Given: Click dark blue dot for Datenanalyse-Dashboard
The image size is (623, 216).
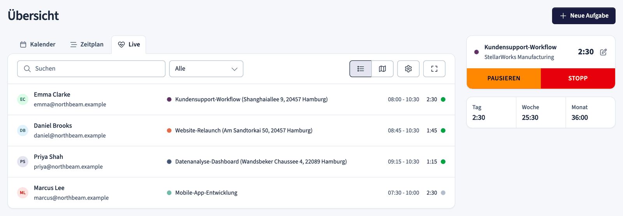Looking at the screenshot, I should 169,162.
